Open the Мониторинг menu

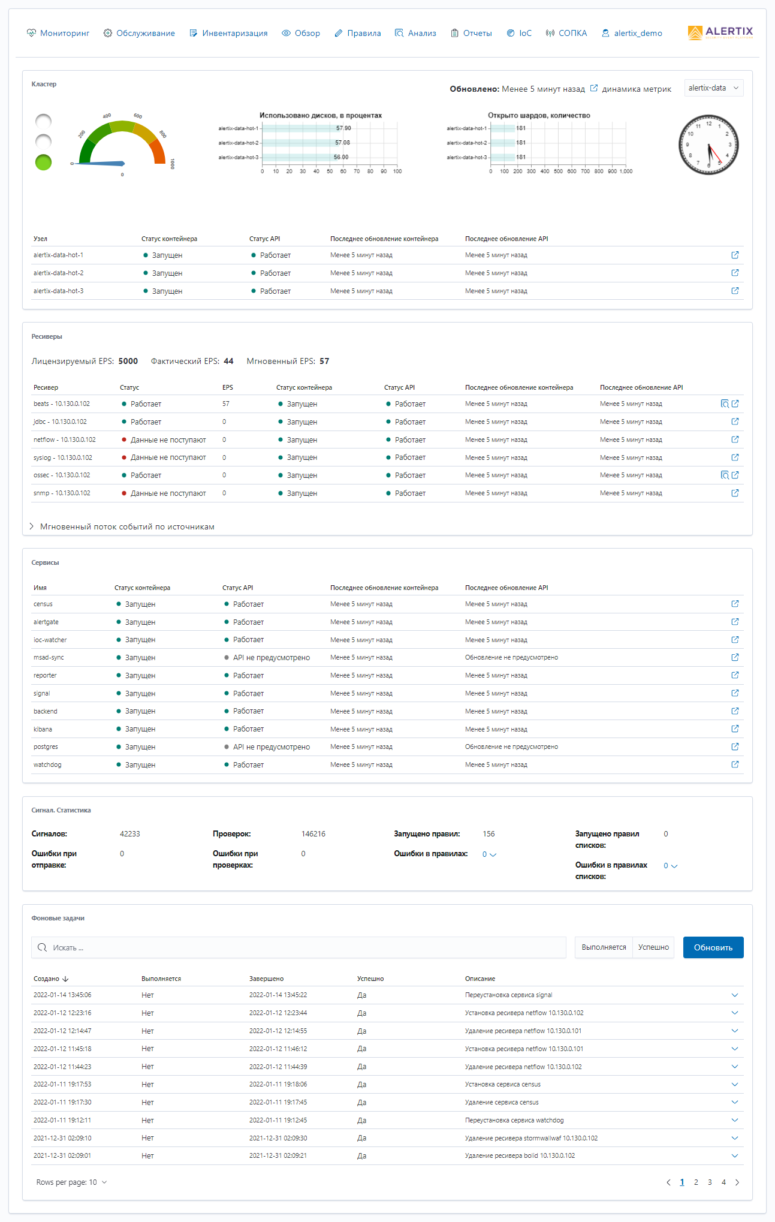click(x=58, y=33)
